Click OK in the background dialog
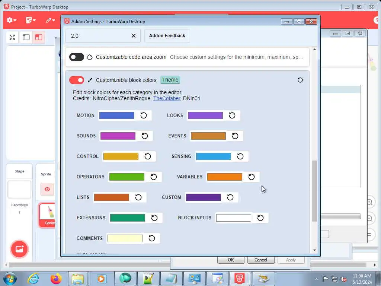This screenshot has height=286, width=381. coord(231,260)
